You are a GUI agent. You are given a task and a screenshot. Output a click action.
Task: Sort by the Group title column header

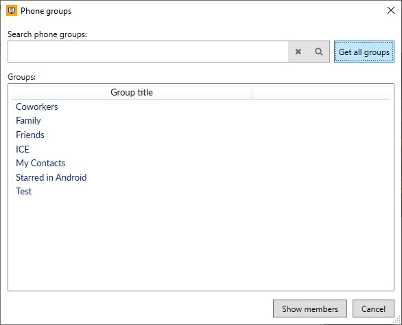(132, 93)
